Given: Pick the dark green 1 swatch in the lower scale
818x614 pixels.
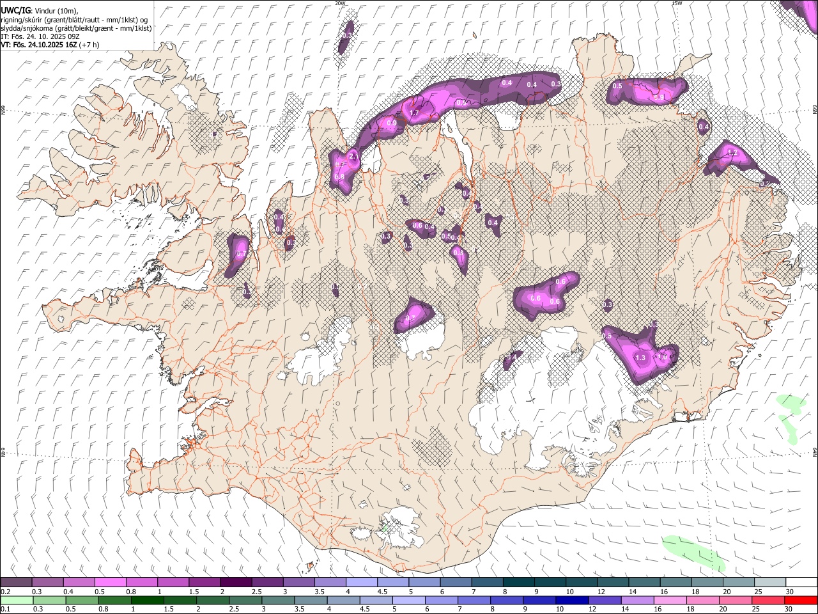Looking at the screenshot, I should tap(148, 600).
